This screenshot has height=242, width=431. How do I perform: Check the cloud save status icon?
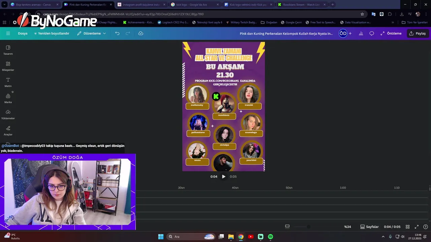pos(141,33)
